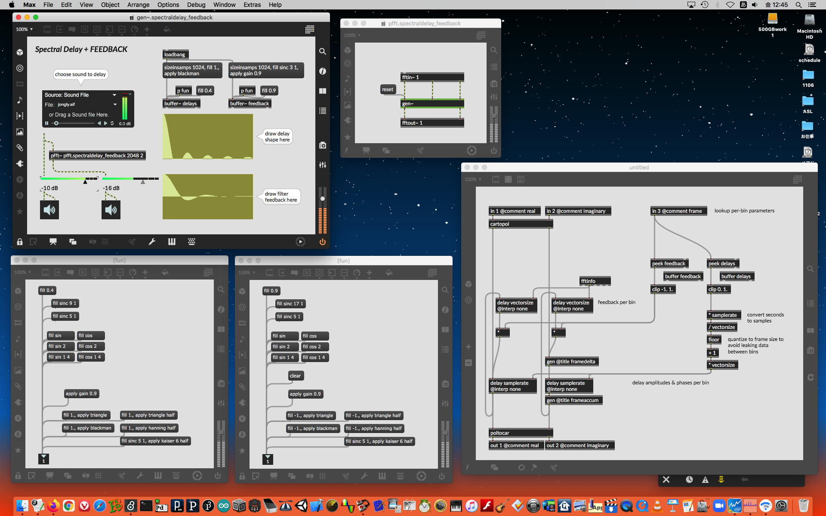Click the audio note icon in left sidebar
The height and width of the screenshot is (516, 826).
click(x=20, y=100)
